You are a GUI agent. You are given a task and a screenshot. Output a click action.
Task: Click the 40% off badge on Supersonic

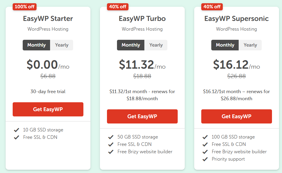(212, 6)
